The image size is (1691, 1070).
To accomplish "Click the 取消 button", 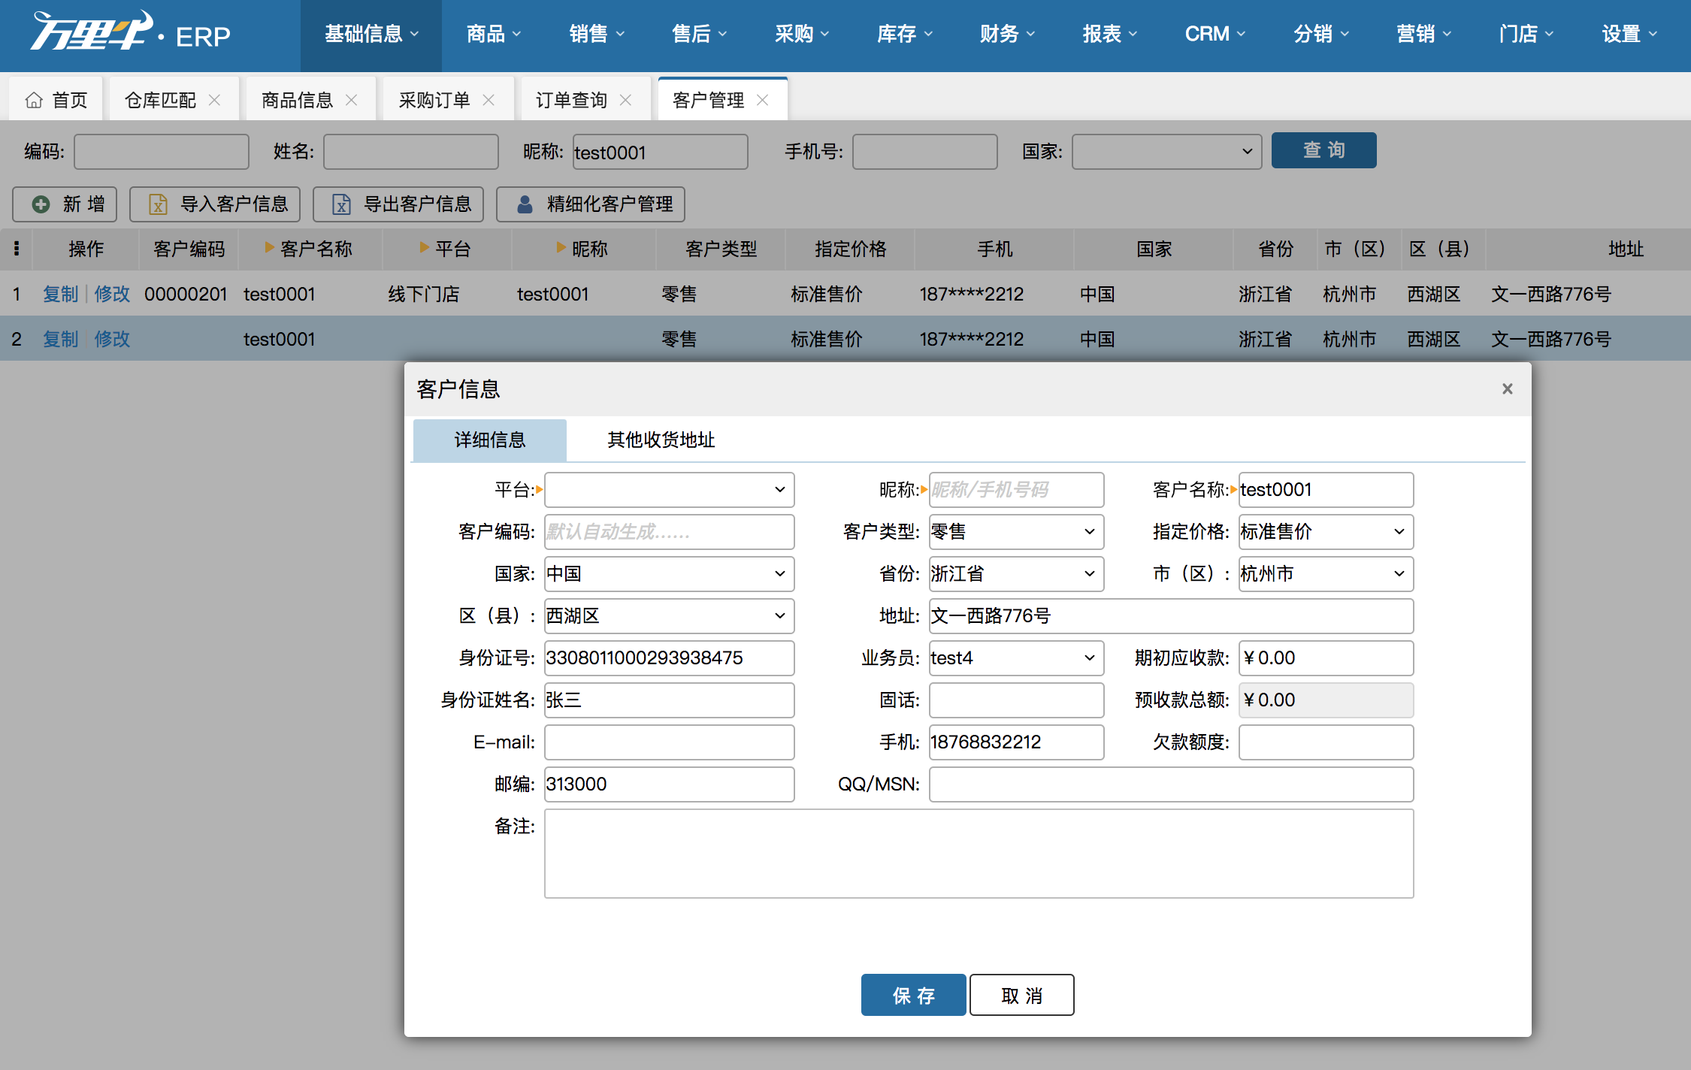I will click(1021, 996).
